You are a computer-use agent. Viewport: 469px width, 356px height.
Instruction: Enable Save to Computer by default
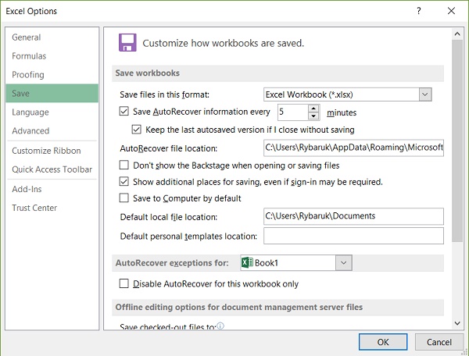[x=124, y=198]
